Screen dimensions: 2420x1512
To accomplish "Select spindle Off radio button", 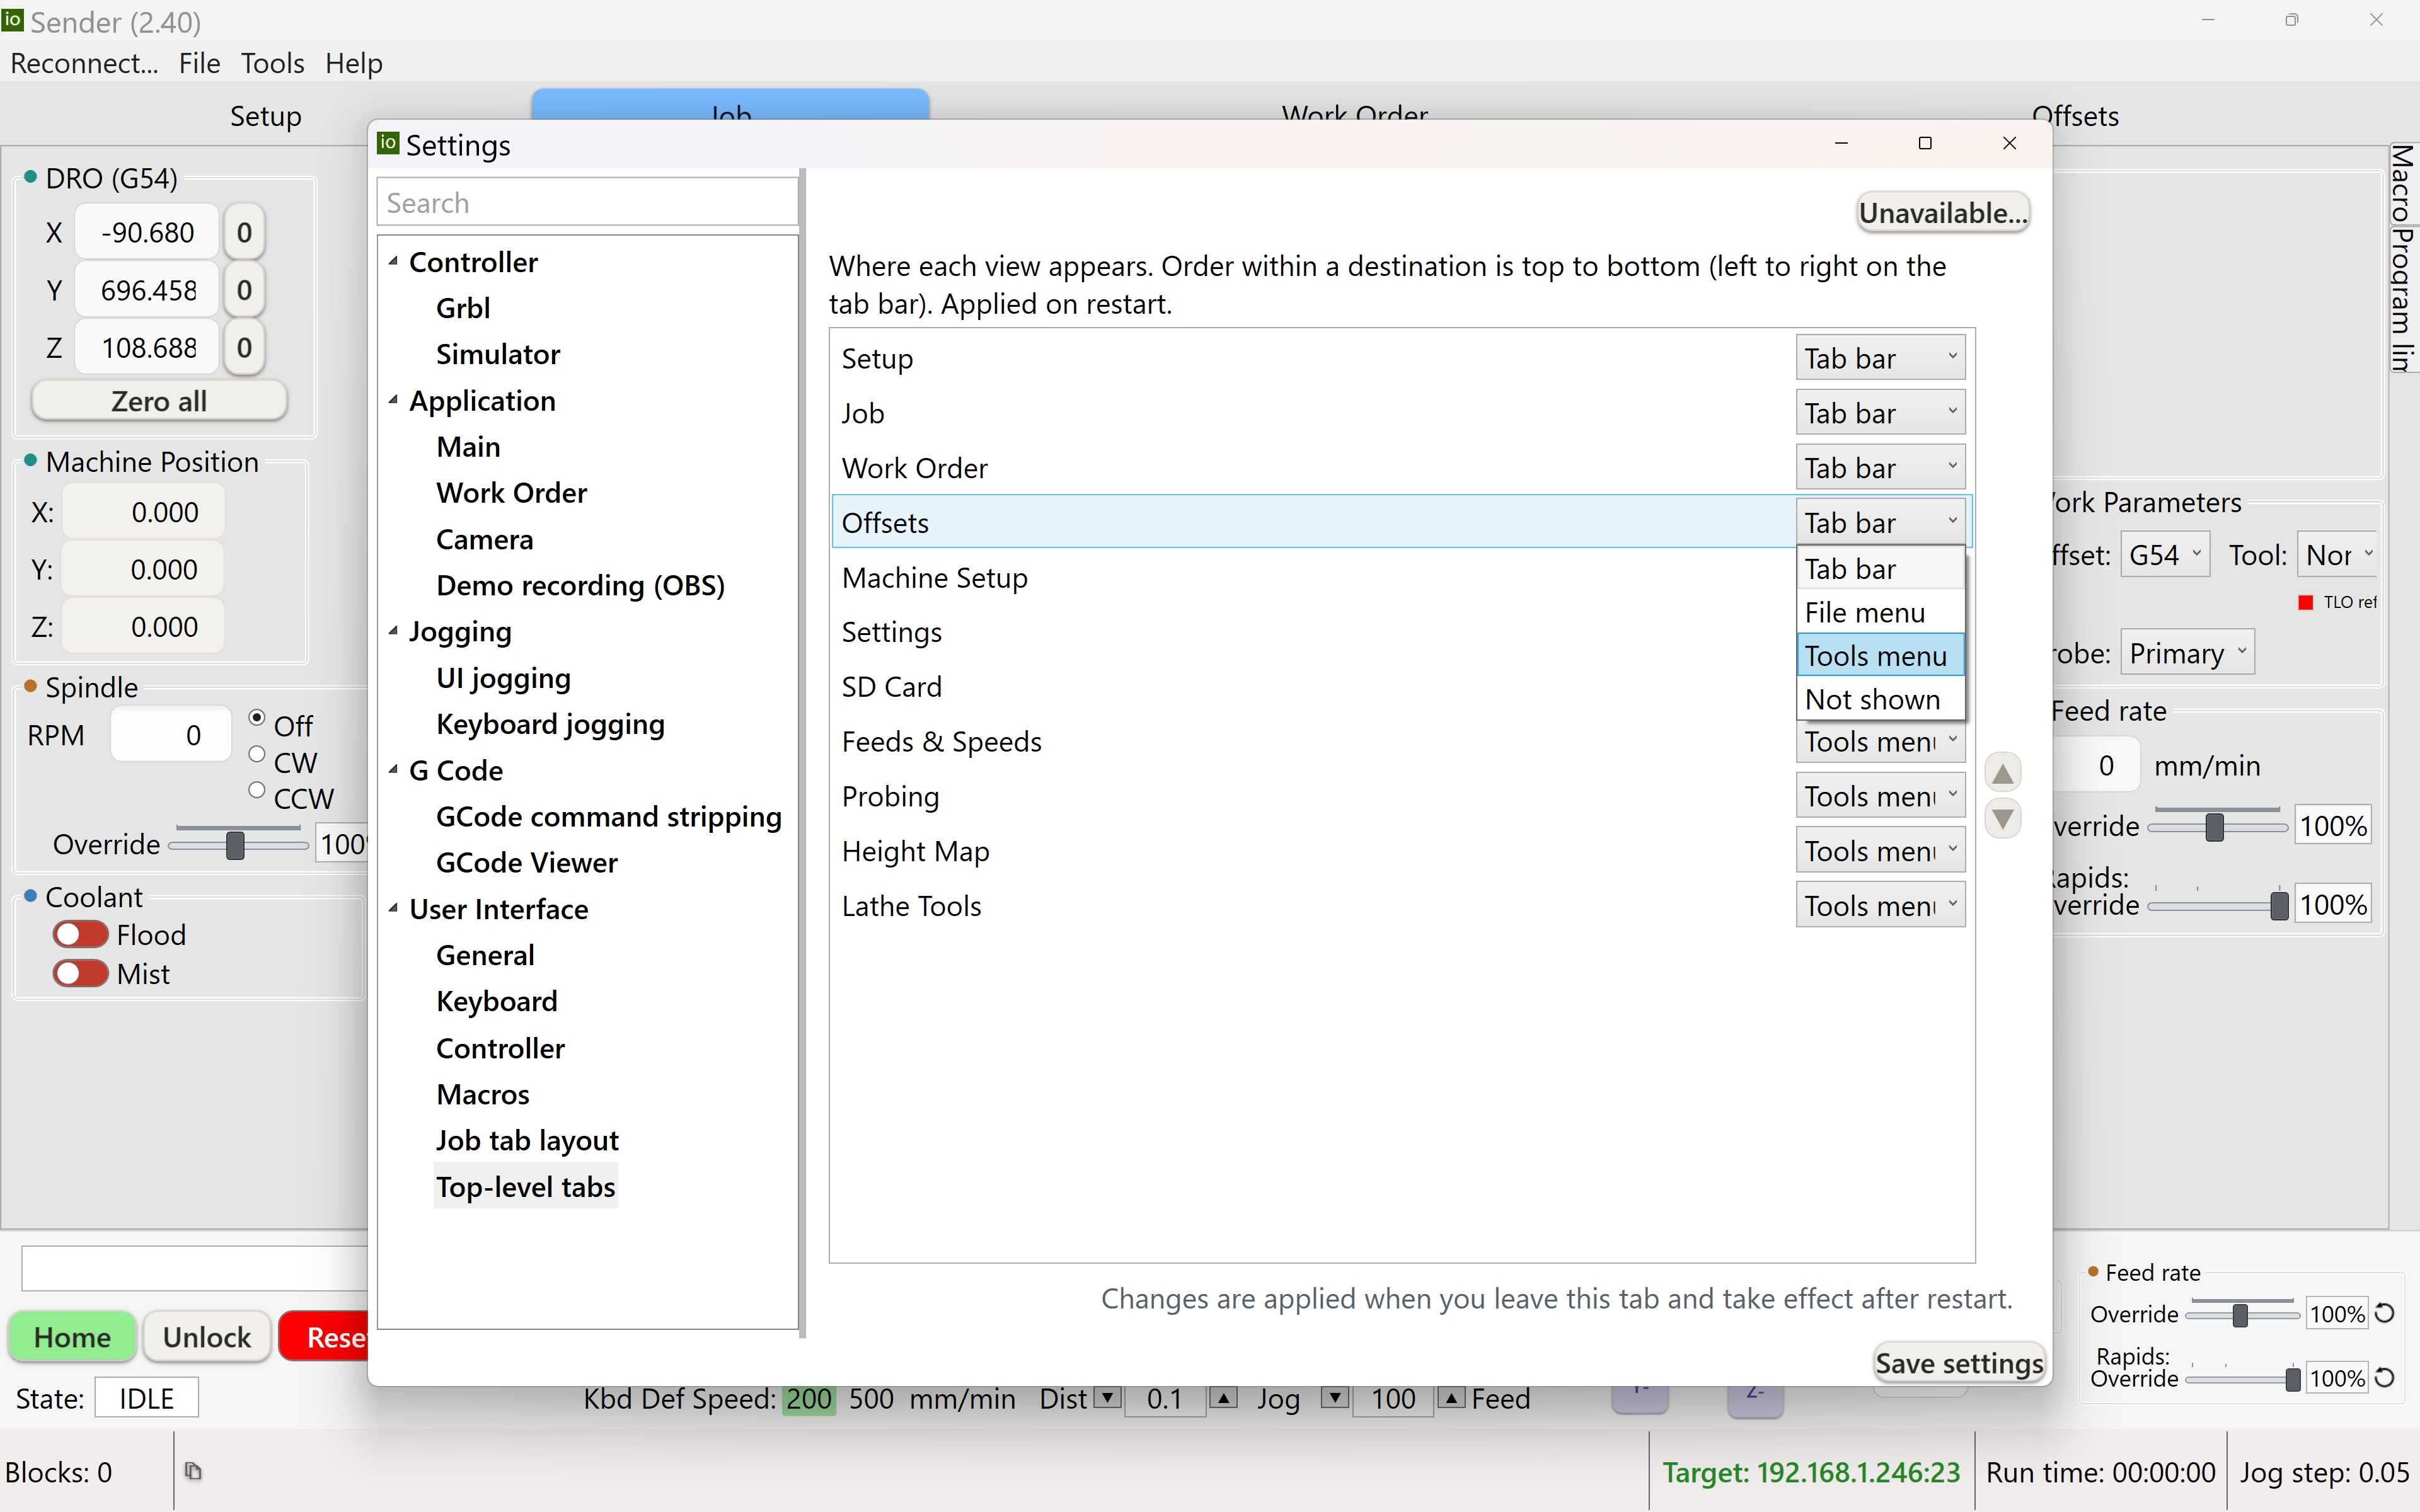I will pos(257,718).
